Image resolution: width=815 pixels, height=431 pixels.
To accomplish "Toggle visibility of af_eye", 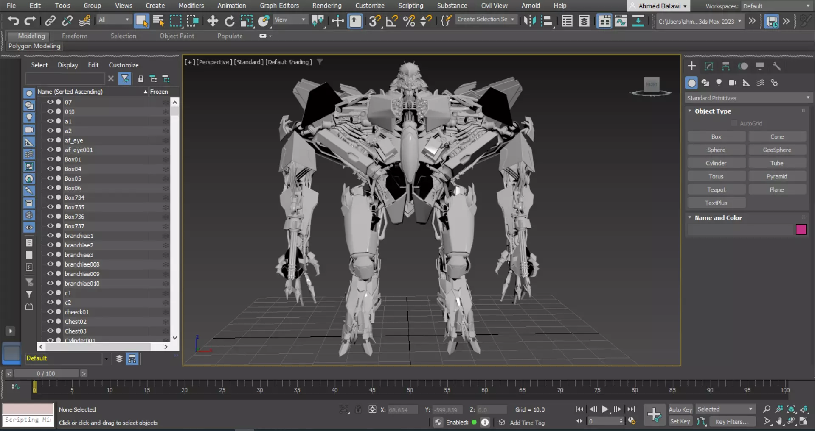I will 50,140.
